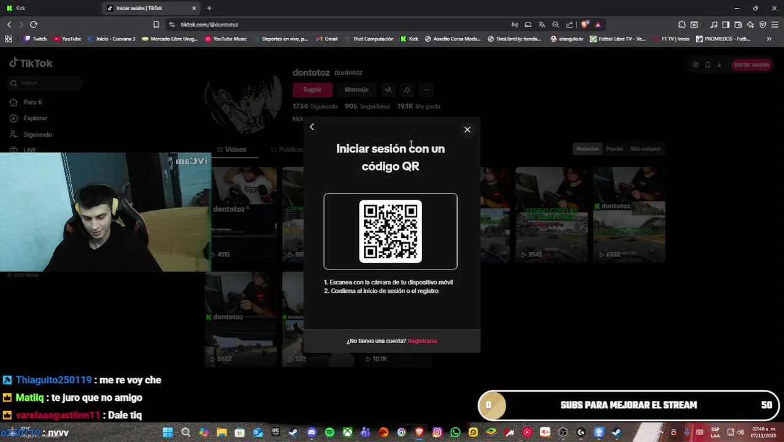784x442 pixels.
Task: Click the zoom magnifier in address bar
Action: click(x=556, y=25)
